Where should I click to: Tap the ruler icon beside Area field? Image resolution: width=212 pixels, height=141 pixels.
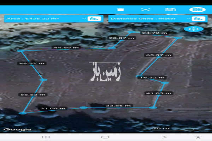[94, 18]
